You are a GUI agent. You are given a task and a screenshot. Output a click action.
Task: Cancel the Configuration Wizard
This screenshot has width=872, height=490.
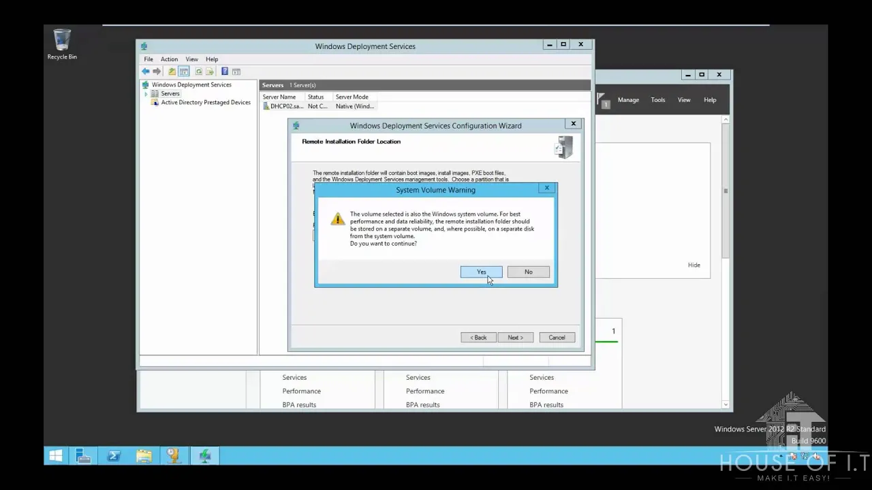(557, 338)
